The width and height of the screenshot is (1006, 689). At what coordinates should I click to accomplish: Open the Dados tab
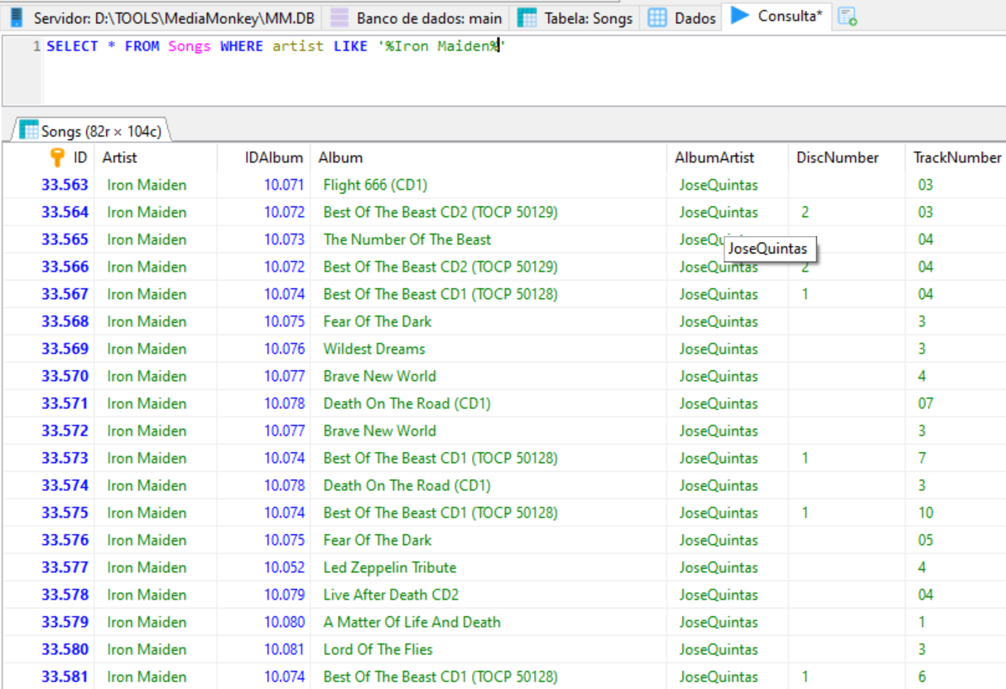(682, 17)
